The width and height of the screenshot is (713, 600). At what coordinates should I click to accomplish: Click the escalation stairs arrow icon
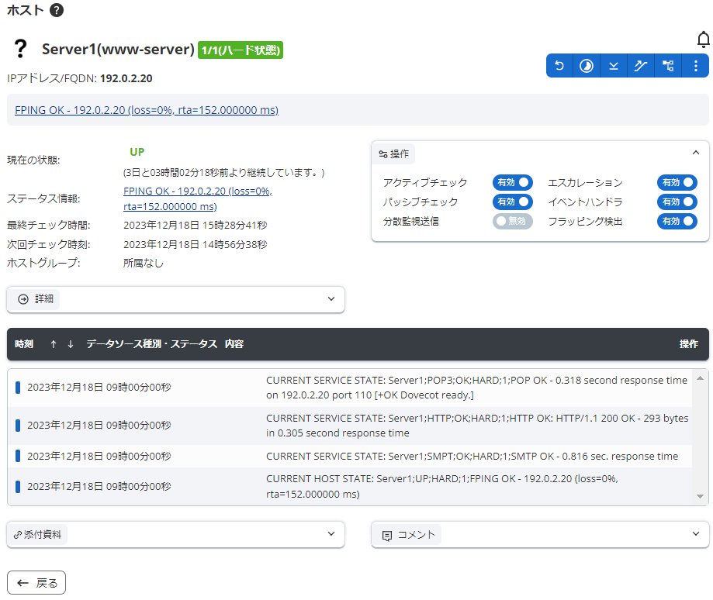641,66
